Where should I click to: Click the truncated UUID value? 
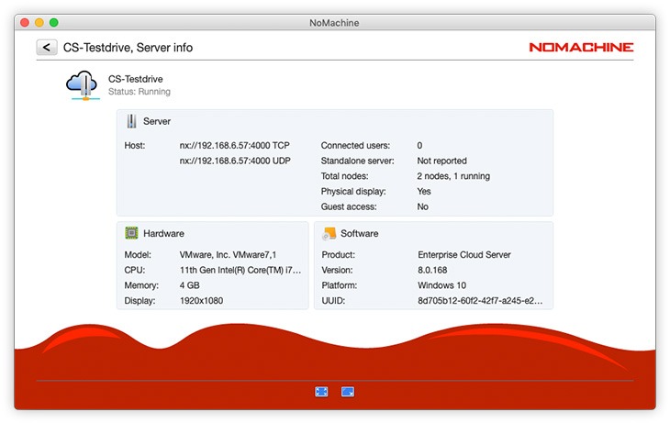click(x=479, y=300)
